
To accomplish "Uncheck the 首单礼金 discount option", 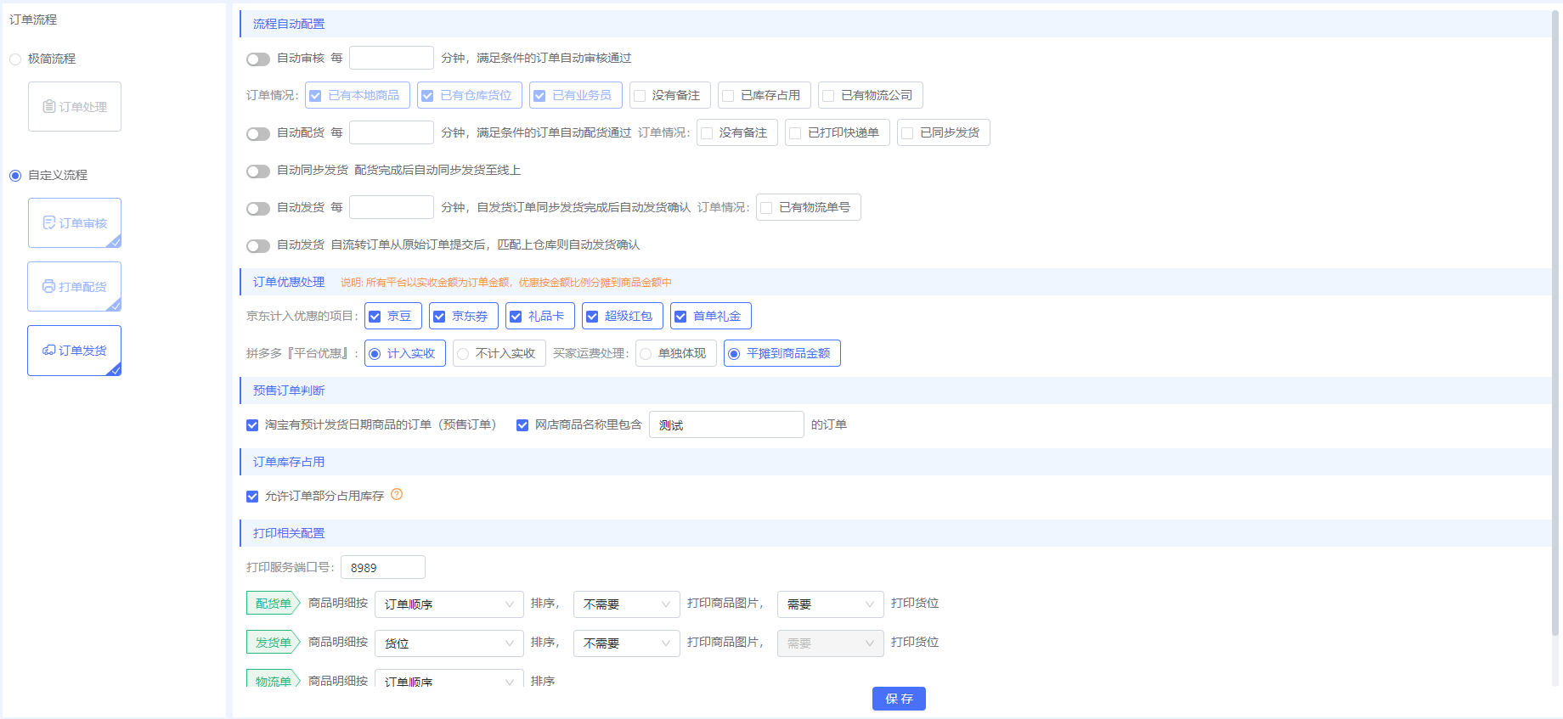I will pyautogui.click(x=680, y=317).
